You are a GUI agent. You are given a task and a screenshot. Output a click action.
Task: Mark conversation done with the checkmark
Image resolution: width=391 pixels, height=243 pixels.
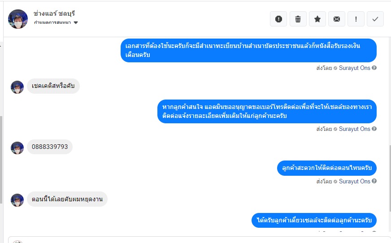(x=375, y=19)
